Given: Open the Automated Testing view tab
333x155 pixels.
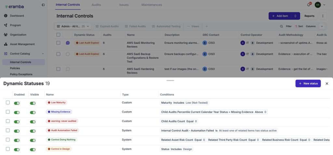Looking at the screenshot, I should coord(166,26).
